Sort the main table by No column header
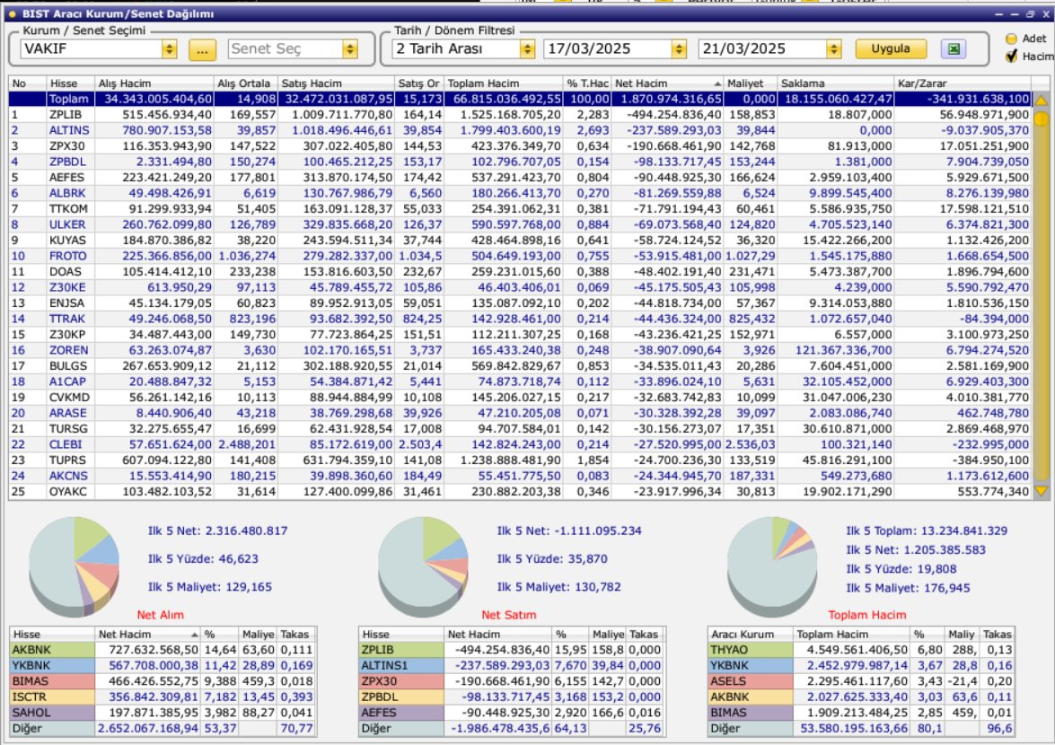 [x=27, y=83]
